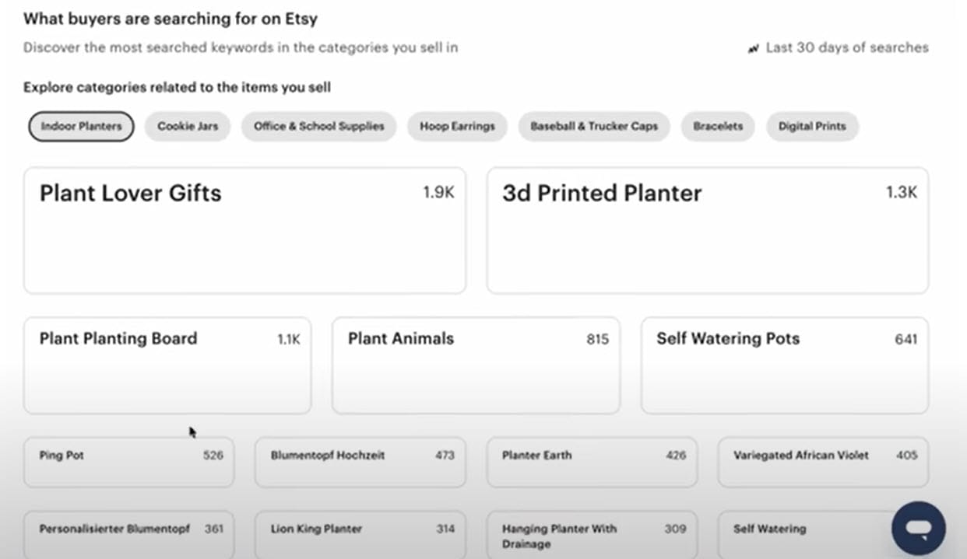Select the Plant Animals keyword card
Viewport: 967px width, 559px height.
click(x=476, y=365)
